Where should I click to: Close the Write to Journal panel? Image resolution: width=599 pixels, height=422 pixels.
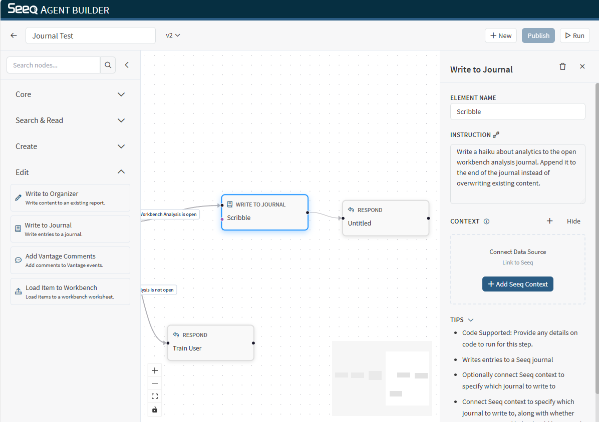pos(582,66)
